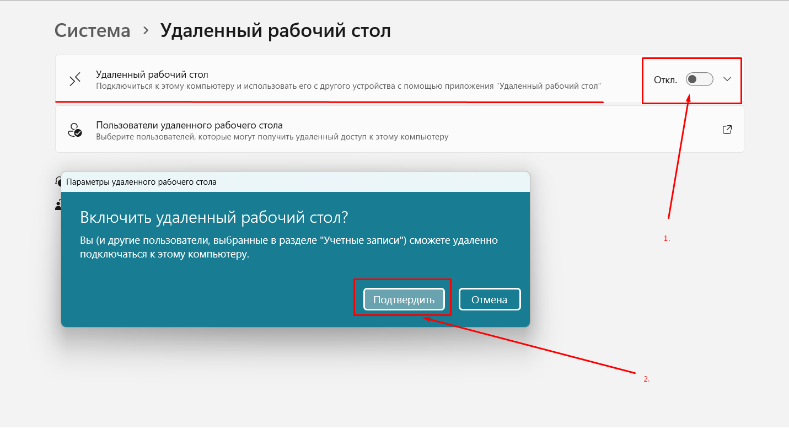This screenshot has height=429, width=789.
Task: Click the "Включить удаленный рабочий стол?" heading
Action: (214, 217)
